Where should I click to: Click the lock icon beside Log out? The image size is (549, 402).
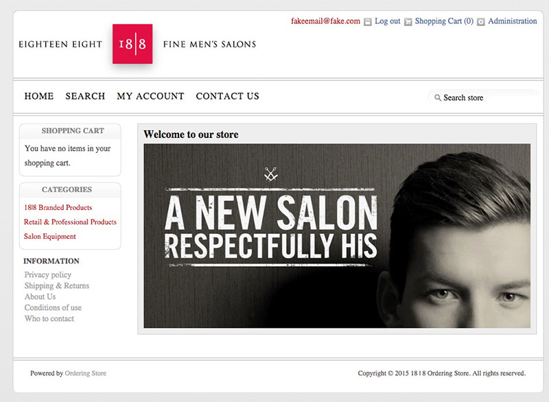(368, 22)
